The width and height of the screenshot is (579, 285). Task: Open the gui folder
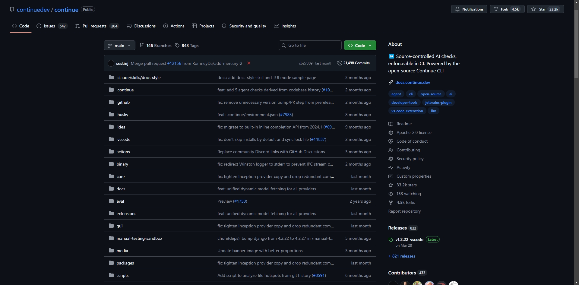(x=119, y=226)
